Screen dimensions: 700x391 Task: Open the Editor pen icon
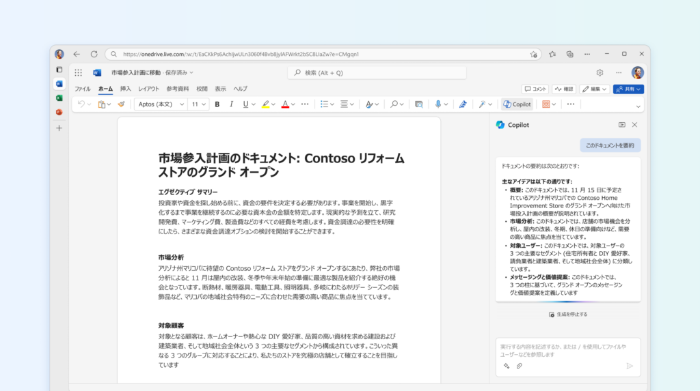(x=463, y=104)
